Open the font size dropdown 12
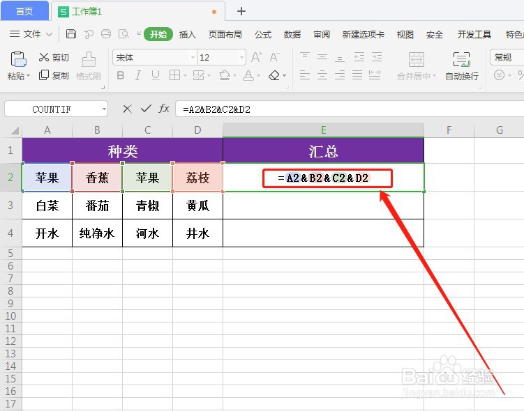524x411 pixels. pyautogui.click(x=241, y=57)
